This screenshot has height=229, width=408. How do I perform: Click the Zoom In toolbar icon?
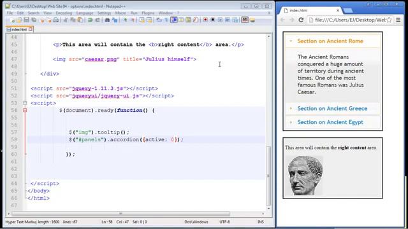pyautogui.click(x=125, y=20)
